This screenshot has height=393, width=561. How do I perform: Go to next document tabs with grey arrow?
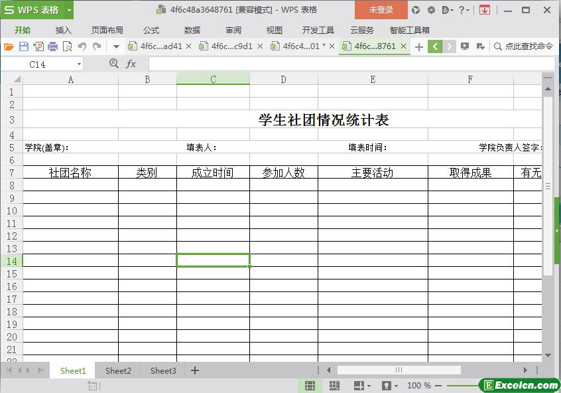pos(450,46)
